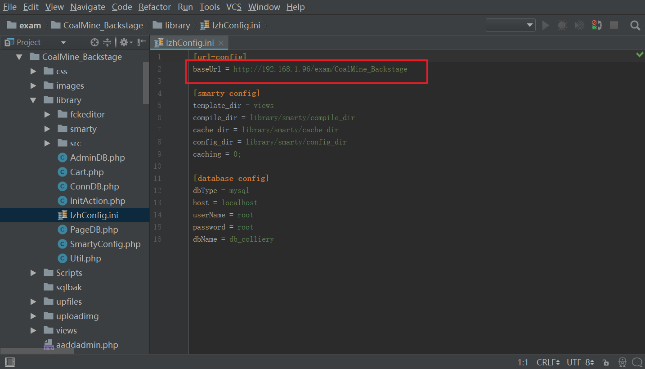Collapse the library folder
The width and height of the screenshot is (645, 369).
tap(33, 100)
